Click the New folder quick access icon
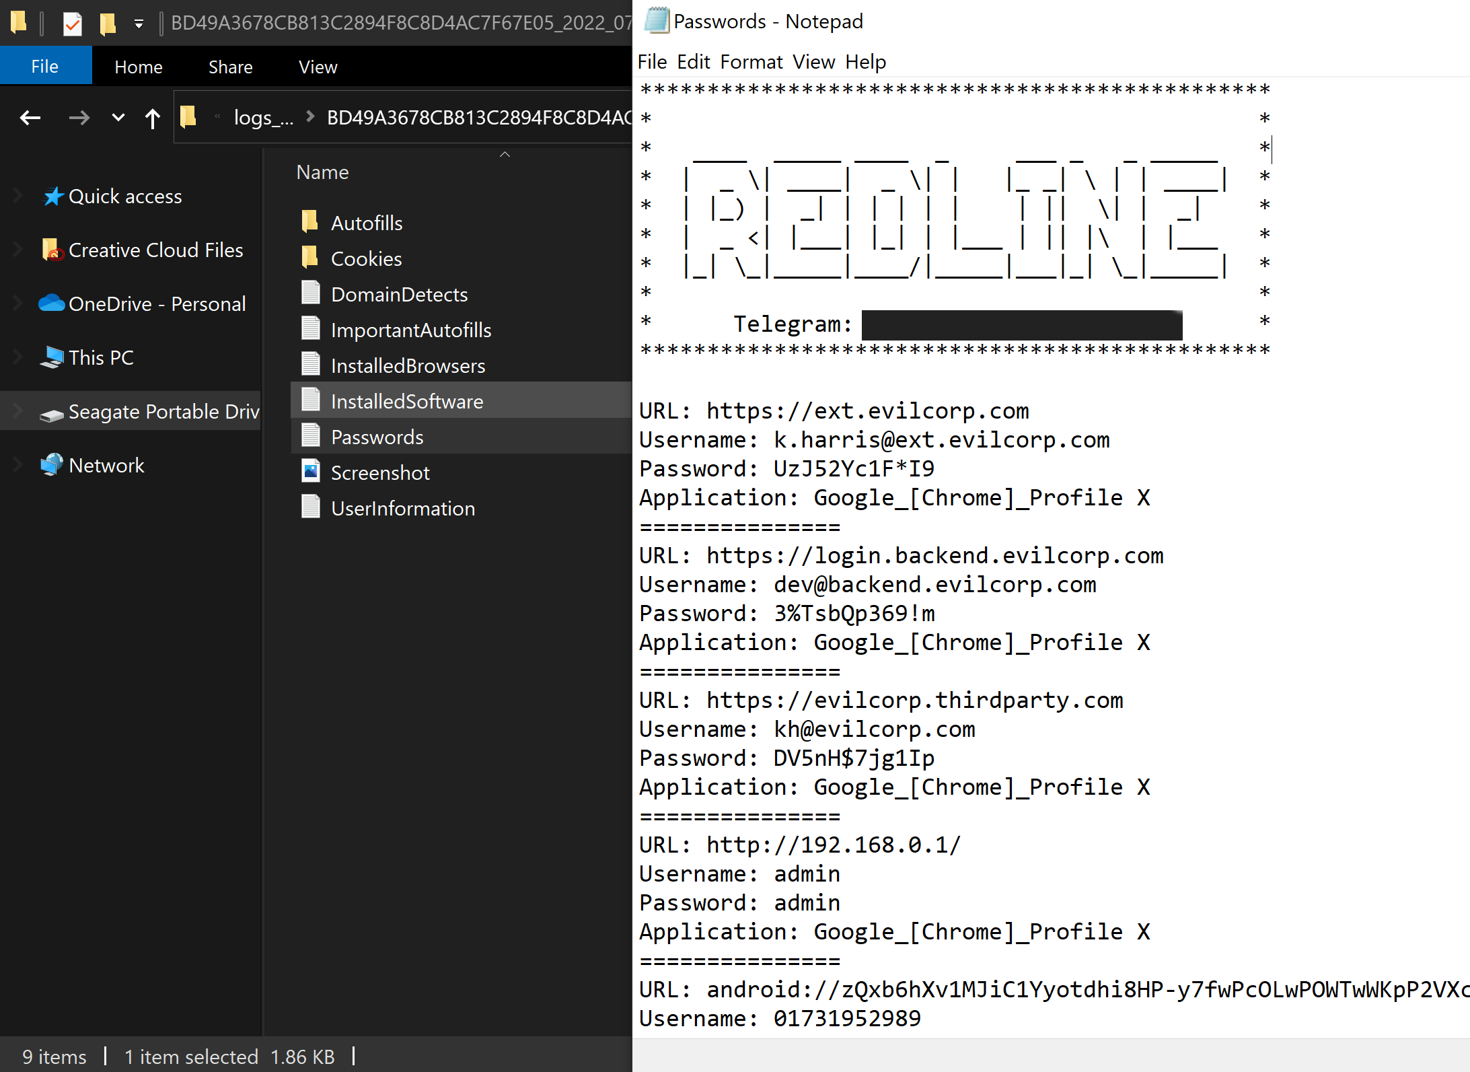 point(108,24)
